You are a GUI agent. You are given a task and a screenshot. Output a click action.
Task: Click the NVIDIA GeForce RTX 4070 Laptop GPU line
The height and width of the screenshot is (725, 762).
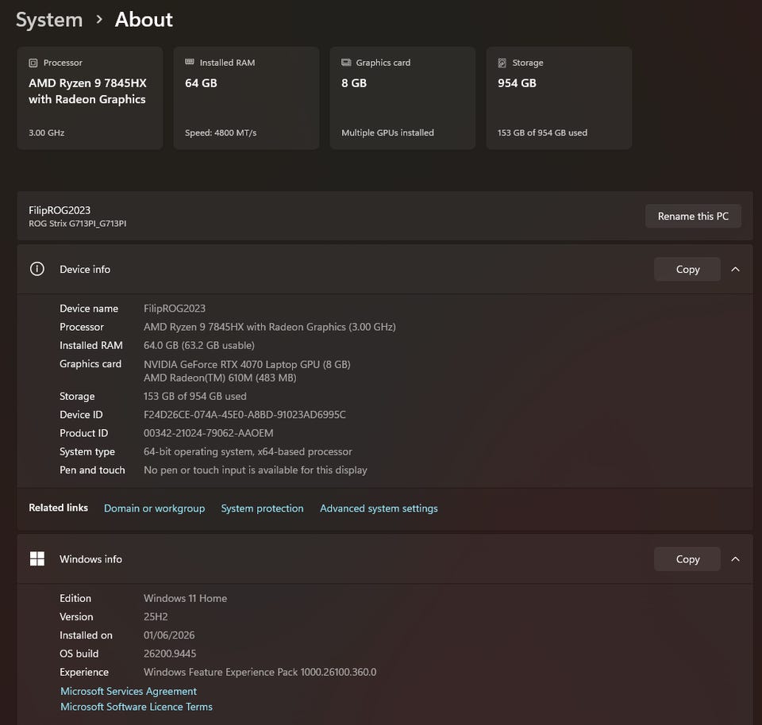coord(247,364)
